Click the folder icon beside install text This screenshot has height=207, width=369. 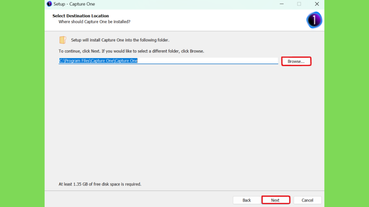[63, 40]
